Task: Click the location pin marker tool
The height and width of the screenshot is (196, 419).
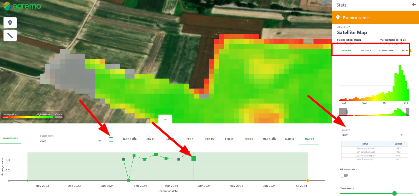Action: [x=10, y=23]
